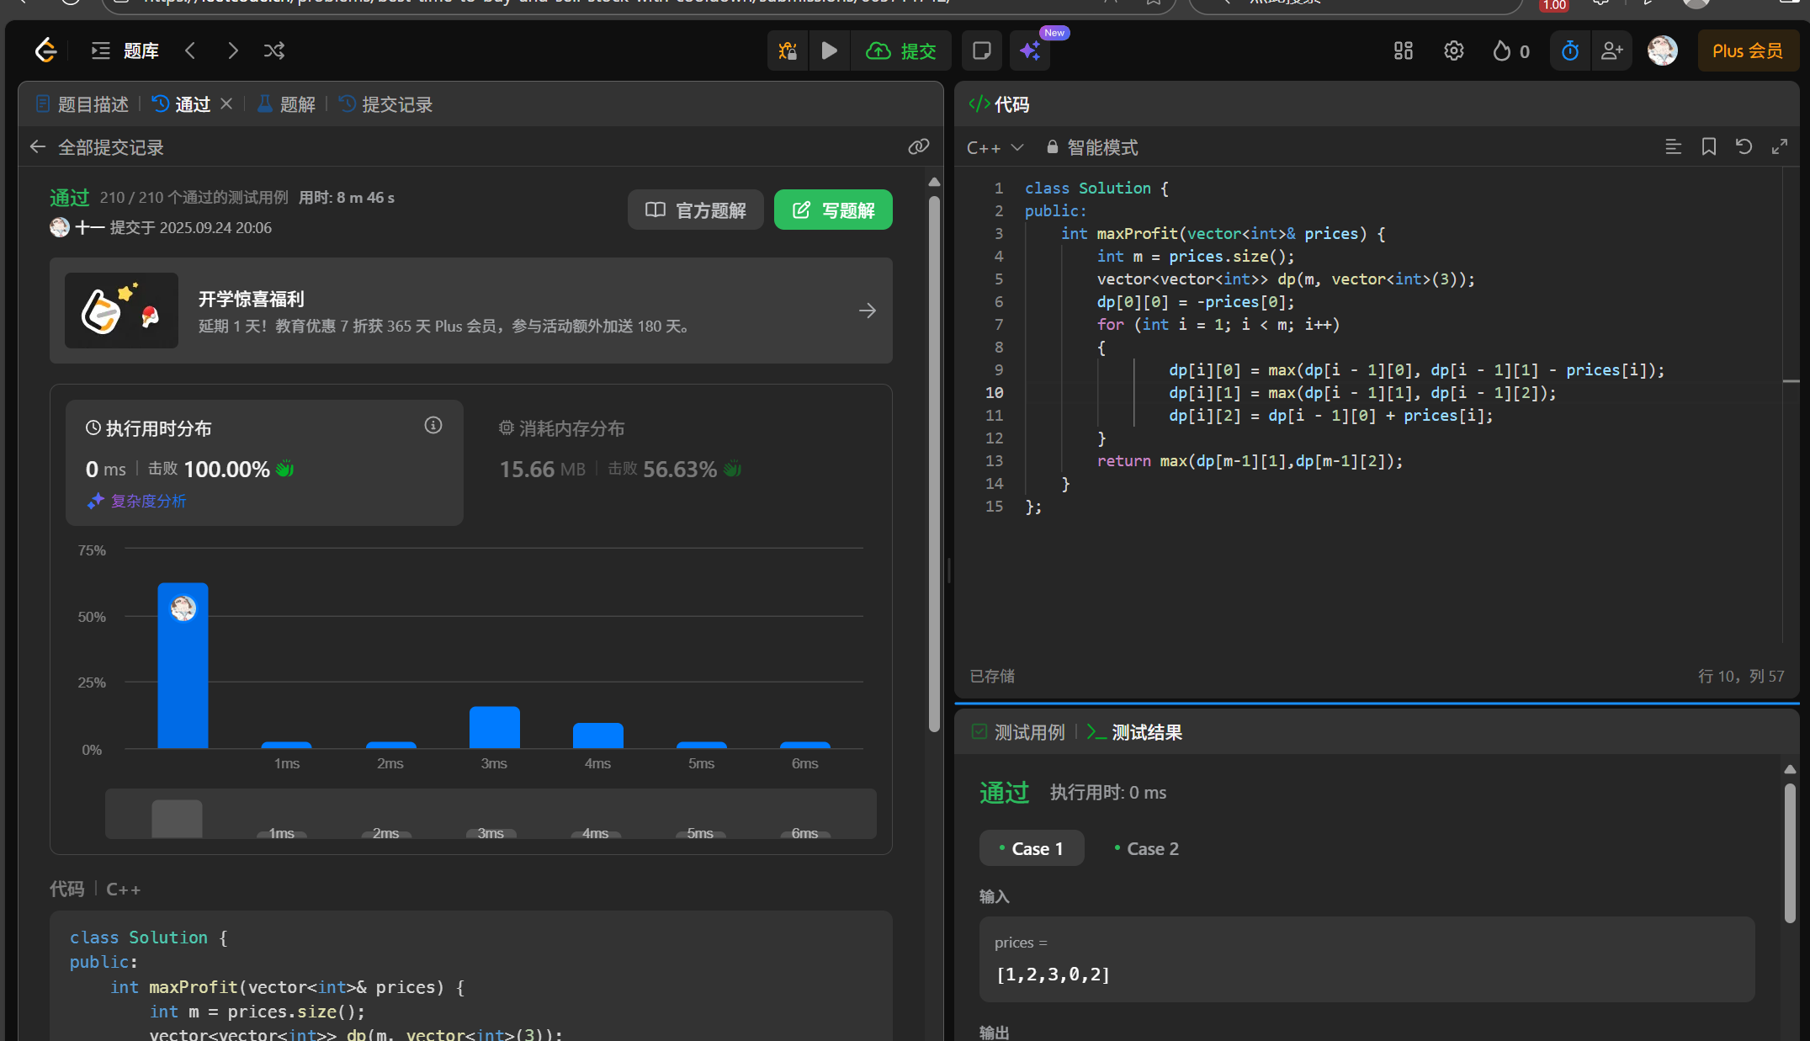1810x1041 pixels.
Task: Open the AI assistant sparkle icon
Action: 1030,51
